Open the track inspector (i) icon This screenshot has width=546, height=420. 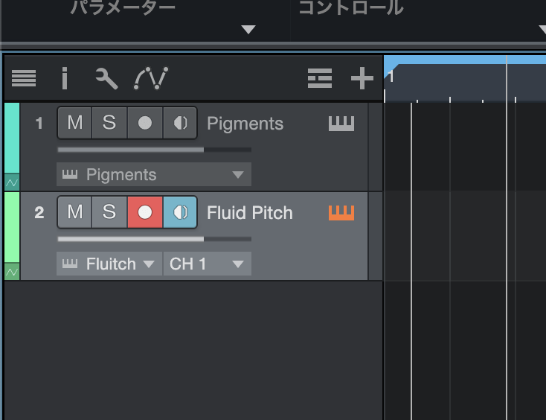click(x=65, y=77)
